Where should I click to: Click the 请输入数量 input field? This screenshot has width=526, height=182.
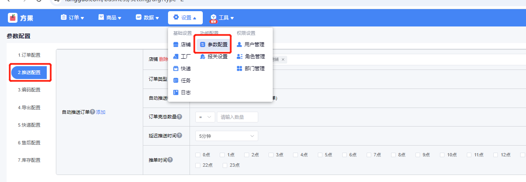[x=238, y=117]
